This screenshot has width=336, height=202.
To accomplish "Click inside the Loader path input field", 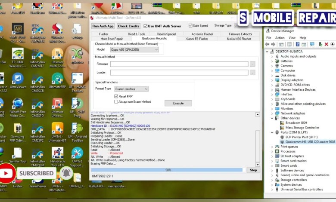I will (x=179, y=73).
